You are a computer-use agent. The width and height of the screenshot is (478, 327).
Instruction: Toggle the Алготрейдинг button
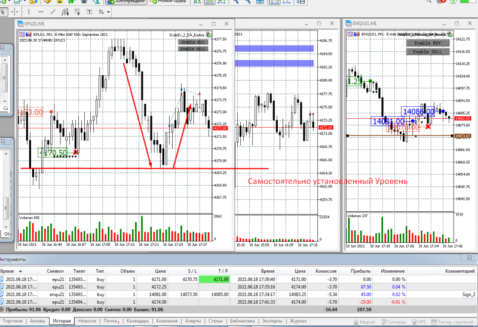click(x=126, y=2)
